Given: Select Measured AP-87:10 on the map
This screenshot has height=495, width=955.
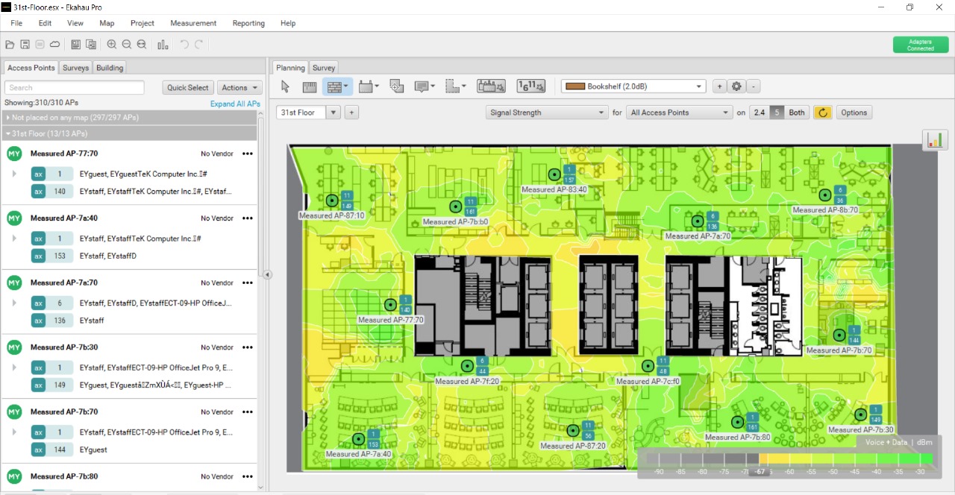Looking at the screenshot, I should click(332, 201).
